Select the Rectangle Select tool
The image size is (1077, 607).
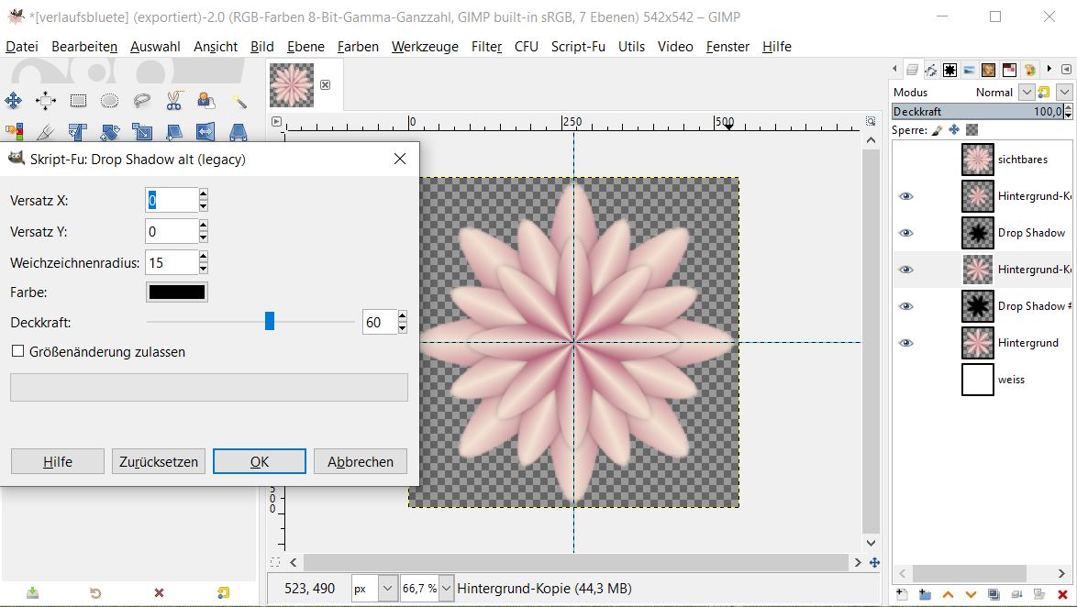tap(78, 101)
